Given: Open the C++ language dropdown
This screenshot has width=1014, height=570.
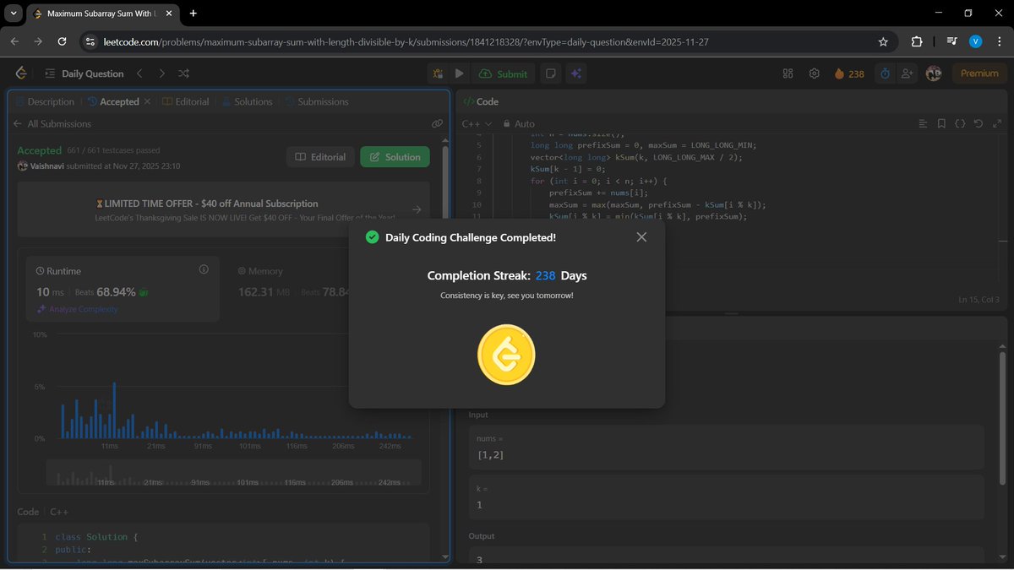Looking at the screenshot, I should click(x=477, y=123).
